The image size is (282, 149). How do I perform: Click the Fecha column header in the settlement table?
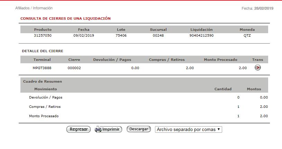coord(84,29)
